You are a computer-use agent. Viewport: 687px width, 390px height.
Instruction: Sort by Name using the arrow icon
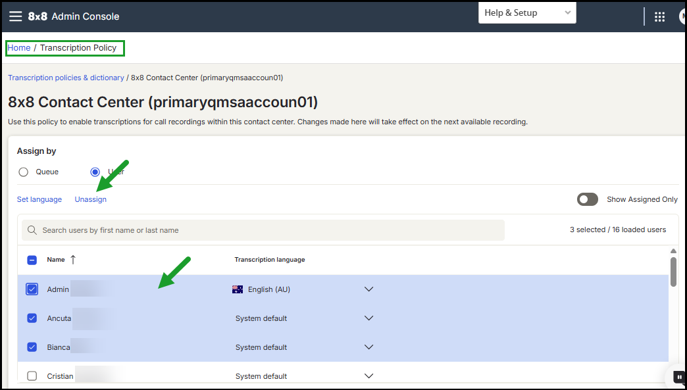pyautogui.click(x=73, y=260)
